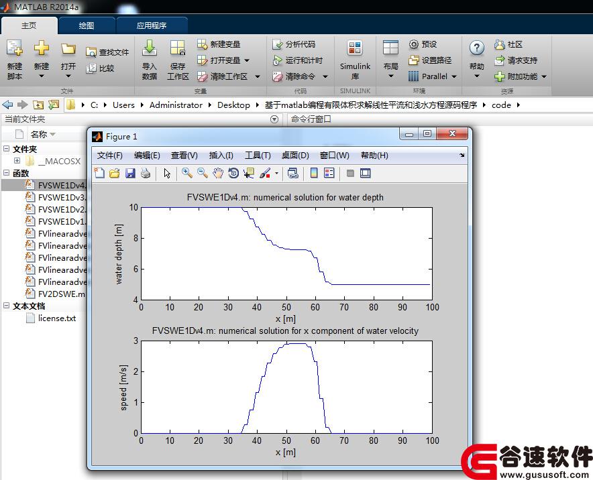Click the Import Data (导入数据) icon
This screenshot has width=593, height=480.
[x=150, y=48]
